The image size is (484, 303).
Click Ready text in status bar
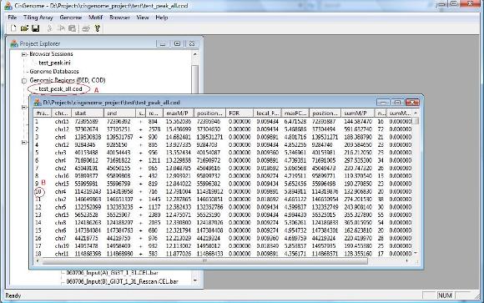tap(13, 295)
